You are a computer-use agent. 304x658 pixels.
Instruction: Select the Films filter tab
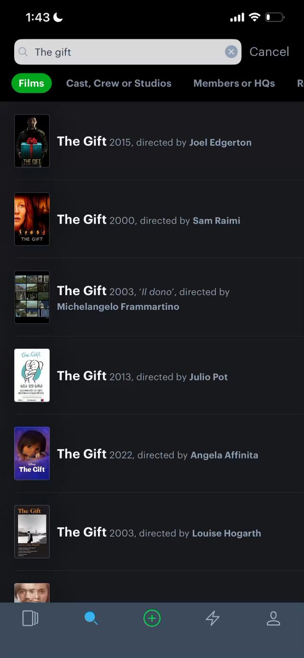pos(31,83)
